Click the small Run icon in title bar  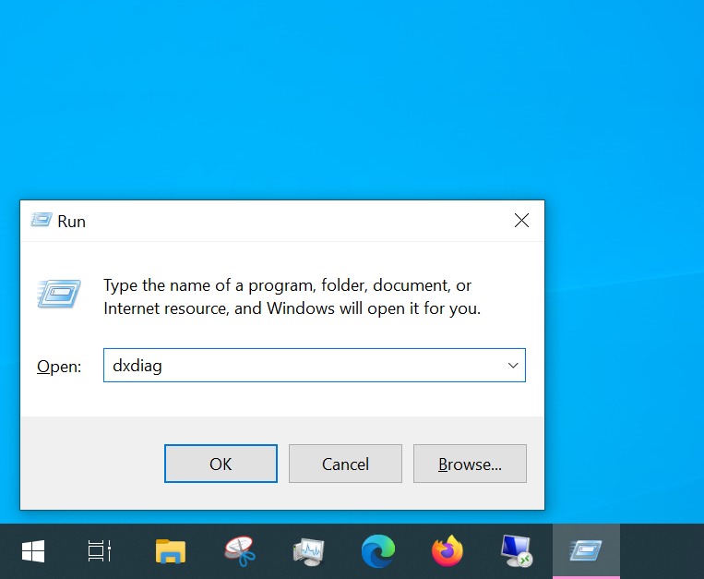pos(41,221)
